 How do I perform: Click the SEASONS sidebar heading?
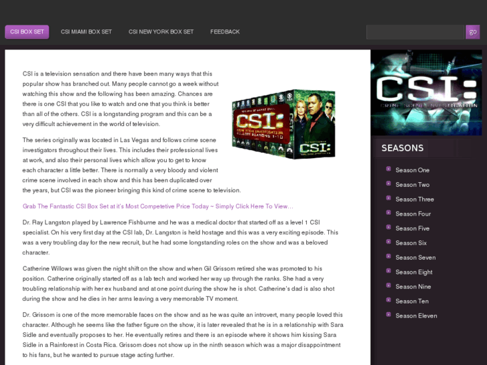(402, 148)
